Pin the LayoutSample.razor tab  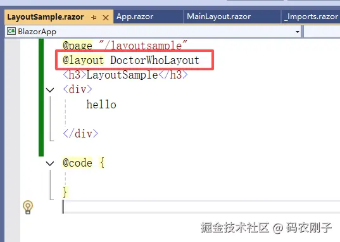coord(94,17)
